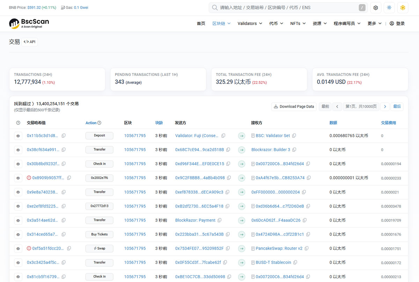The width and height of the screenshot is (419, 282).
Task: Open the API button
Action: [29, 42]
